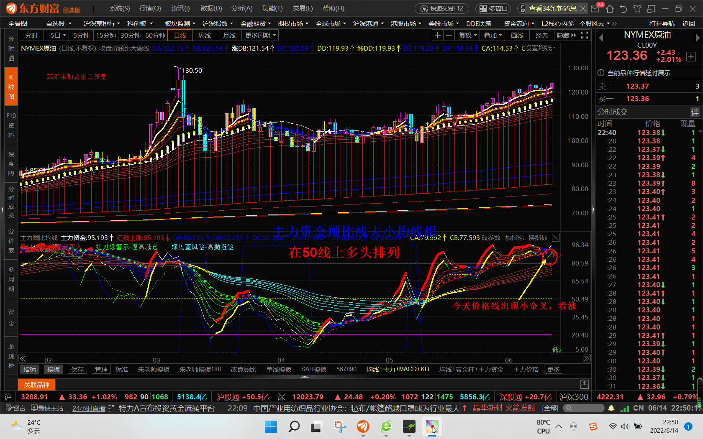
Task: Toggle 经典 classic view
Action: (542, 36)
